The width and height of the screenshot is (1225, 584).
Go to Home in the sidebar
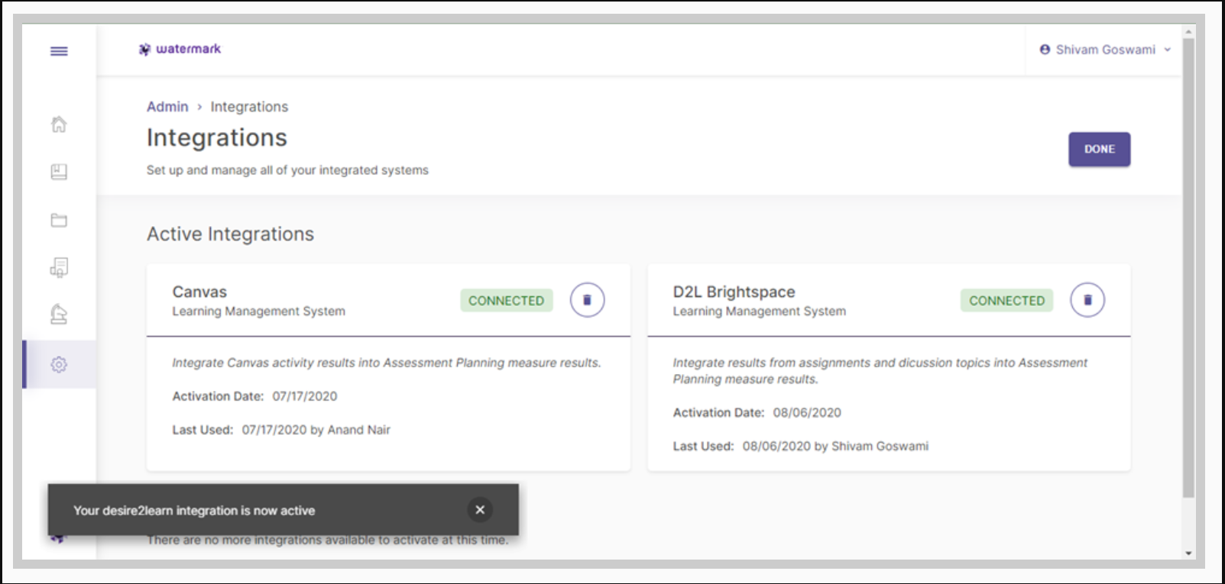pyautogui.click(x=59, y=124)
